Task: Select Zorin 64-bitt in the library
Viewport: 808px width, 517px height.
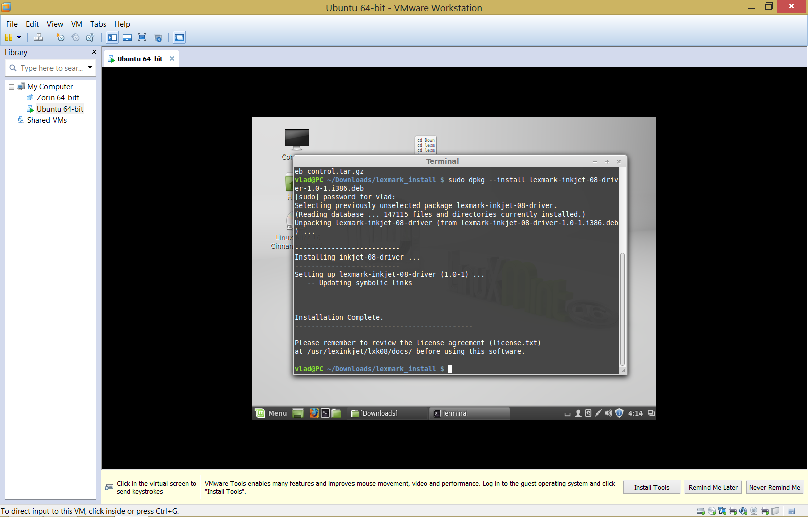Action: point(58,98)
